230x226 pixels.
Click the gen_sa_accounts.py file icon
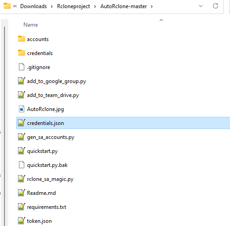click(x=22, y=137)
